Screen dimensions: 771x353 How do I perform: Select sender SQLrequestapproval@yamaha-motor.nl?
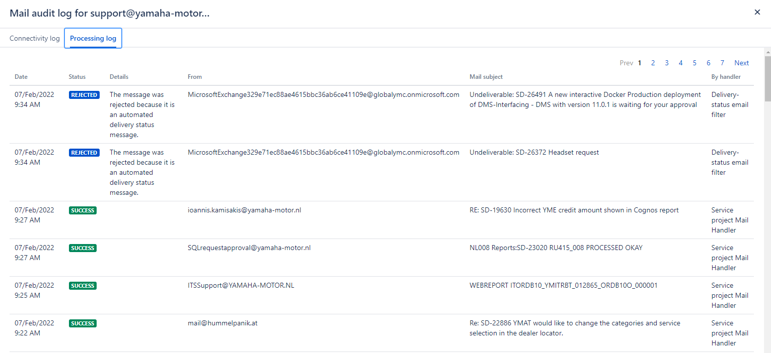click(249, 248)
